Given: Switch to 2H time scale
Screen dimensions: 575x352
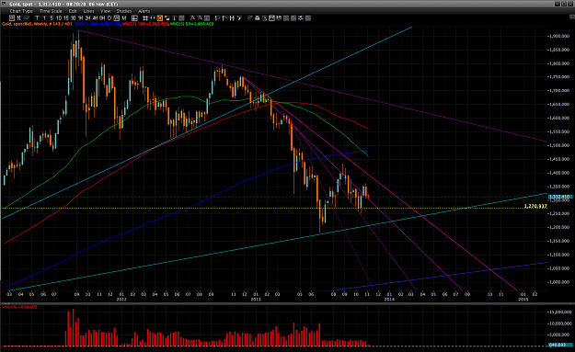Looking at the screenshot, I should (x=87, y=18).
